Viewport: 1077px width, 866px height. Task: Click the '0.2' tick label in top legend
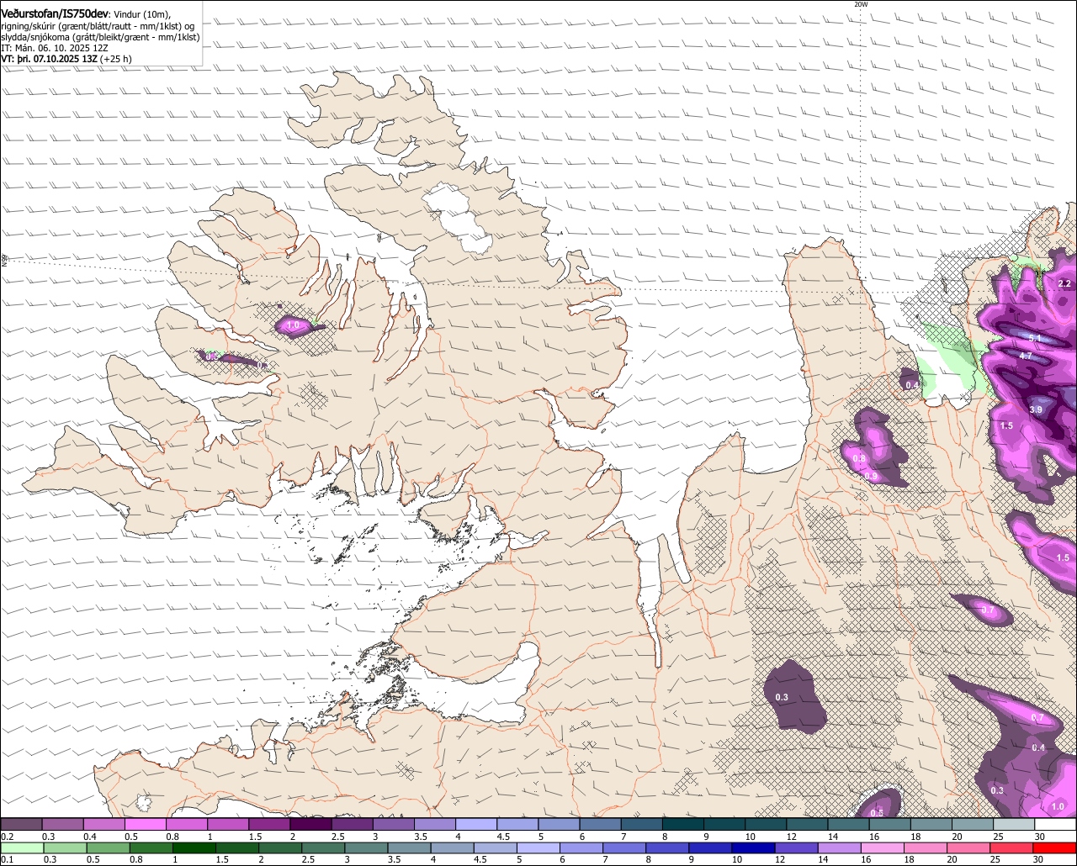[8, 837]
